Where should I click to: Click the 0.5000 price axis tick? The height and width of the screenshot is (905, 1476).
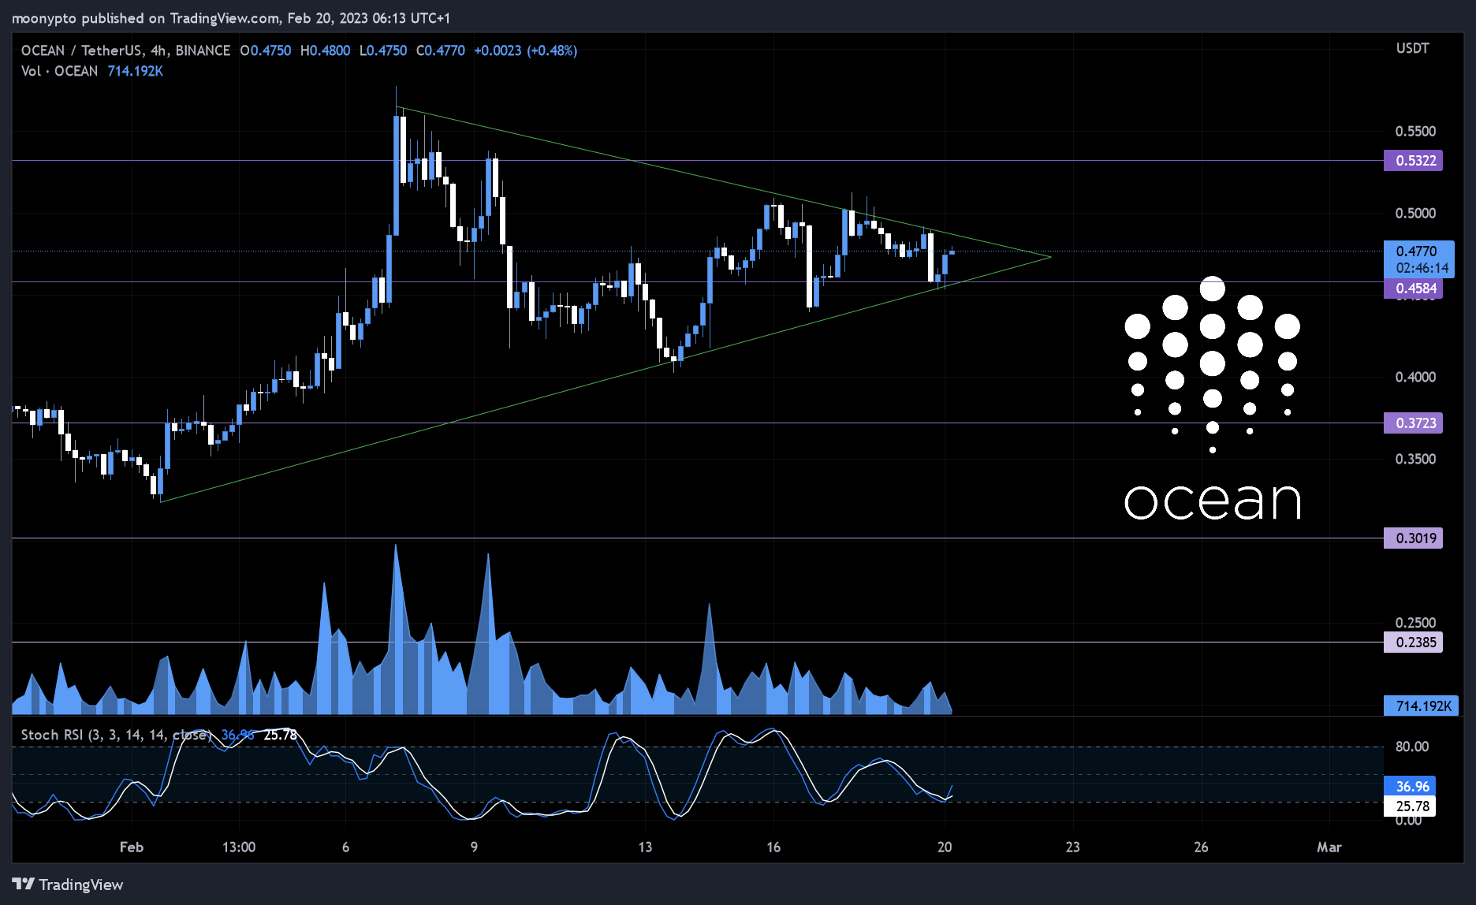pos(1416,214)
